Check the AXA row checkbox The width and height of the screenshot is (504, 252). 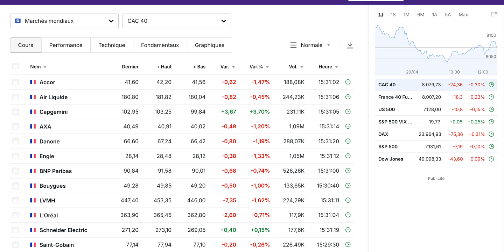(15, 126)
